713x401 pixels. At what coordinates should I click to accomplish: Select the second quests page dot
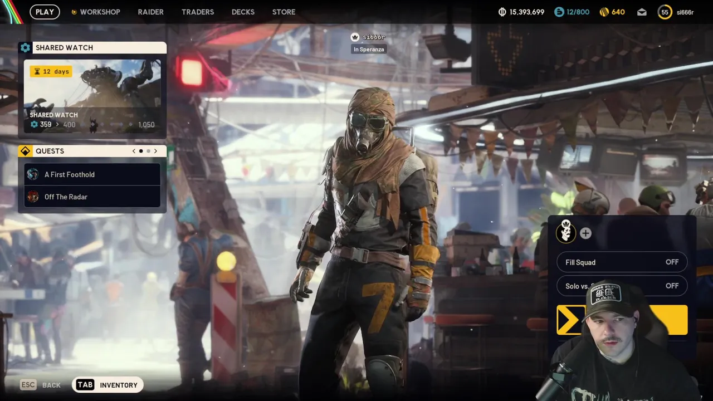pos(148,151)
